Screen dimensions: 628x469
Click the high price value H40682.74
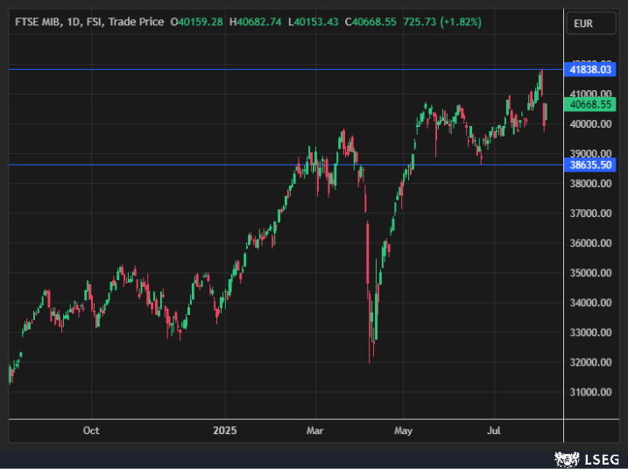(x=256, y=21)
